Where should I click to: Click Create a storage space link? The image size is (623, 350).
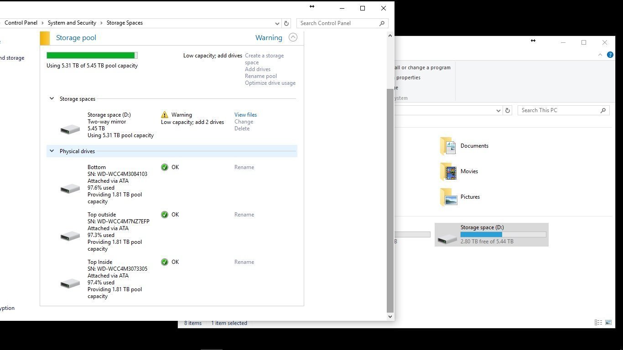tap(264, 59)
